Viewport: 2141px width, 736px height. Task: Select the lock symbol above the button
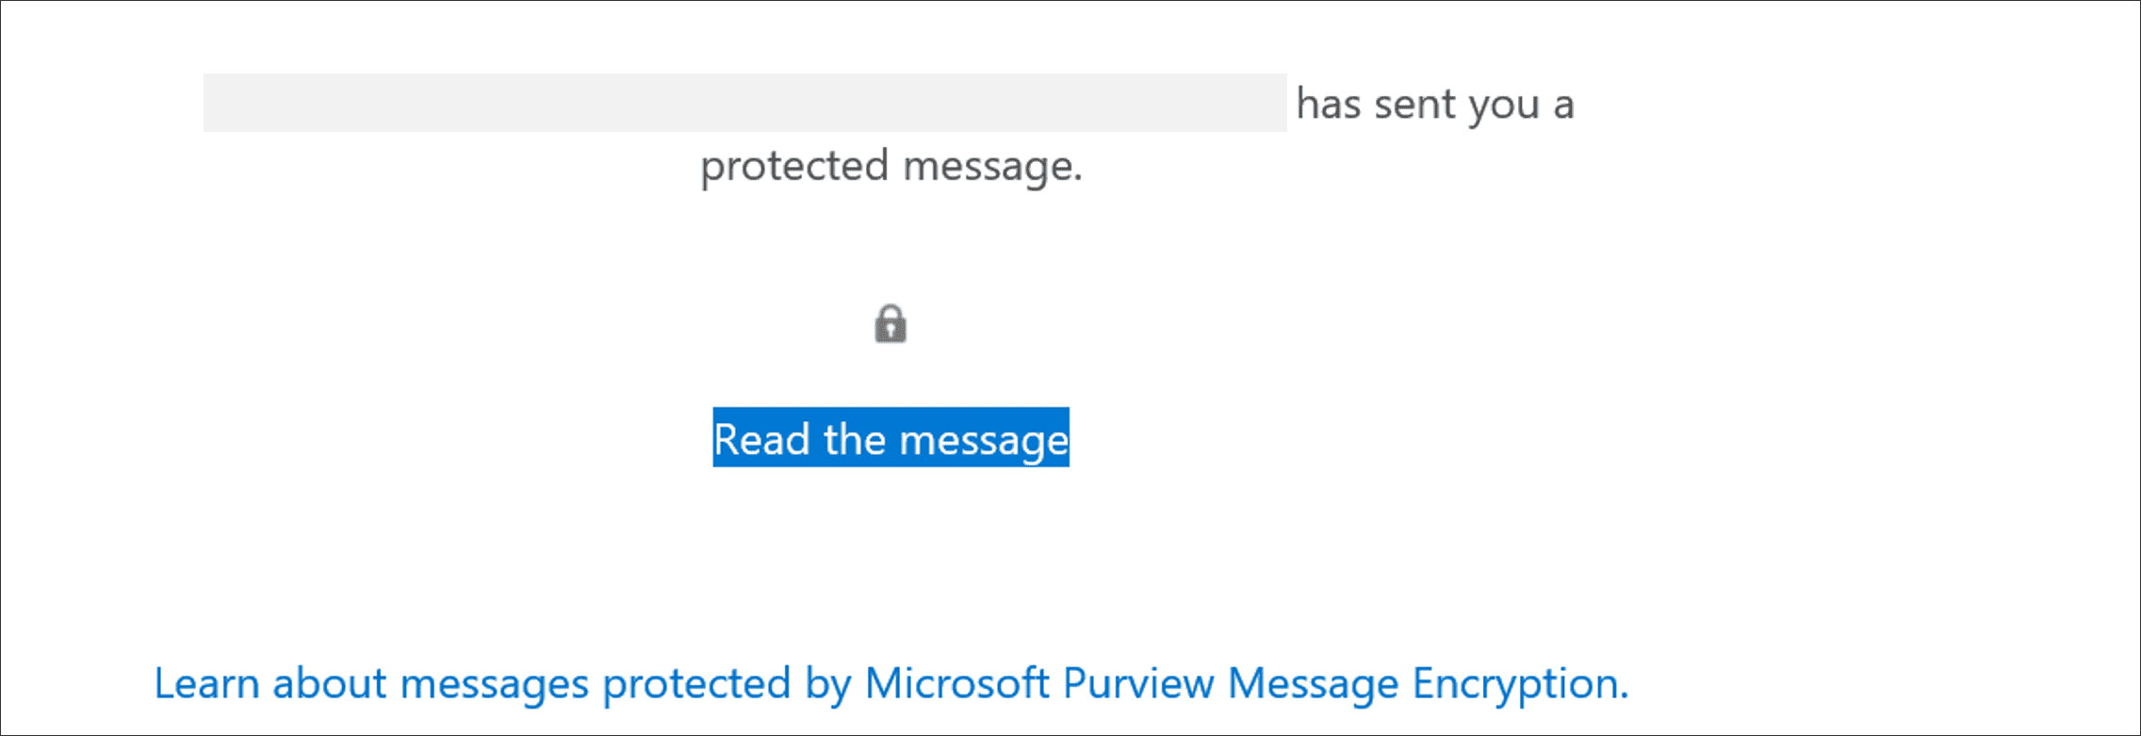[891, 324]
